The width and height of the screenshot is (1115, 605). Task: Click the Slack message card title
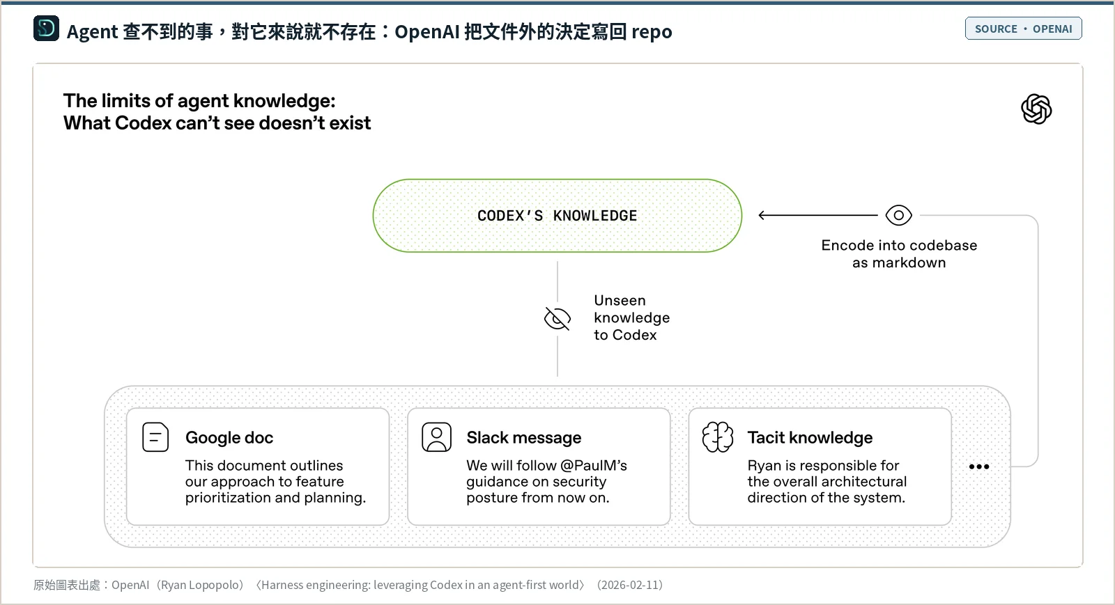(524, 438)
